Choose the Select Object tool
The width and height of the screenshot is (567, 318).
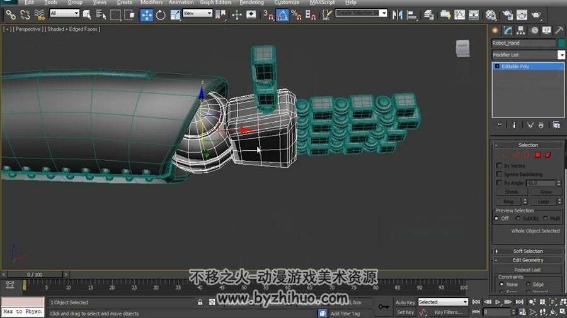pos(87,15)
